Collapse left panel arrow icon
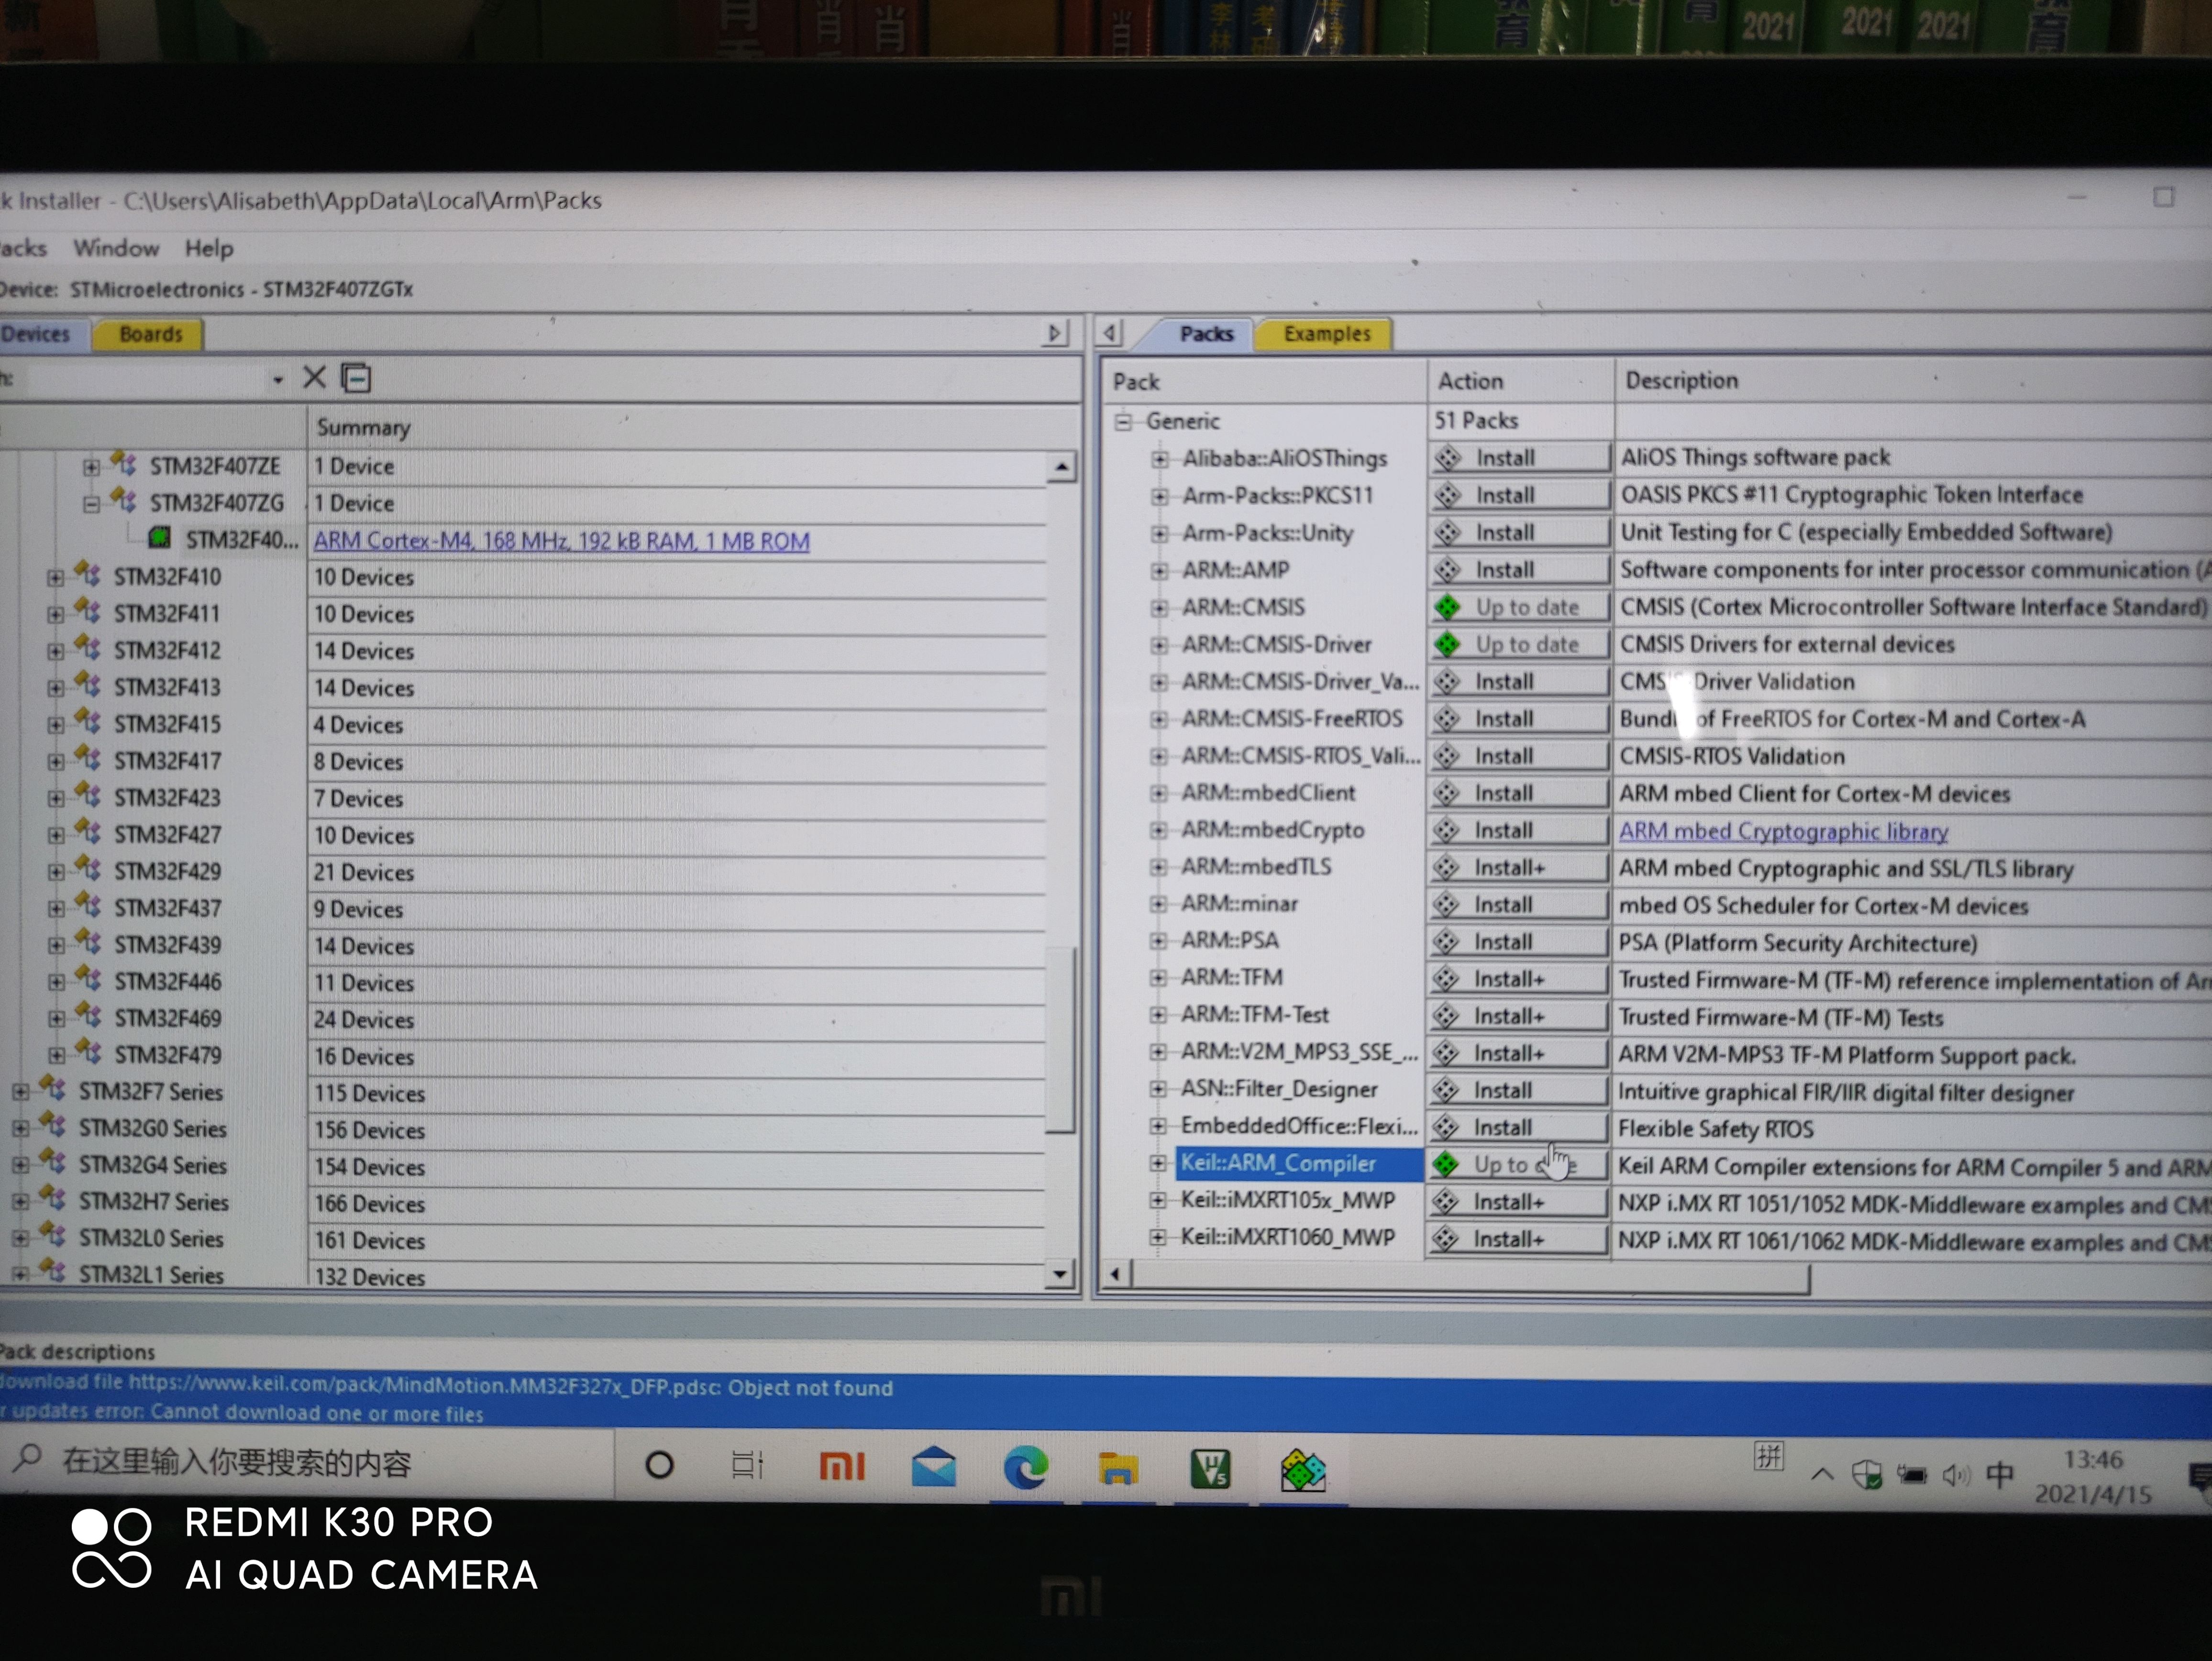2212x1661 pixels. [x=1055, y=333]
